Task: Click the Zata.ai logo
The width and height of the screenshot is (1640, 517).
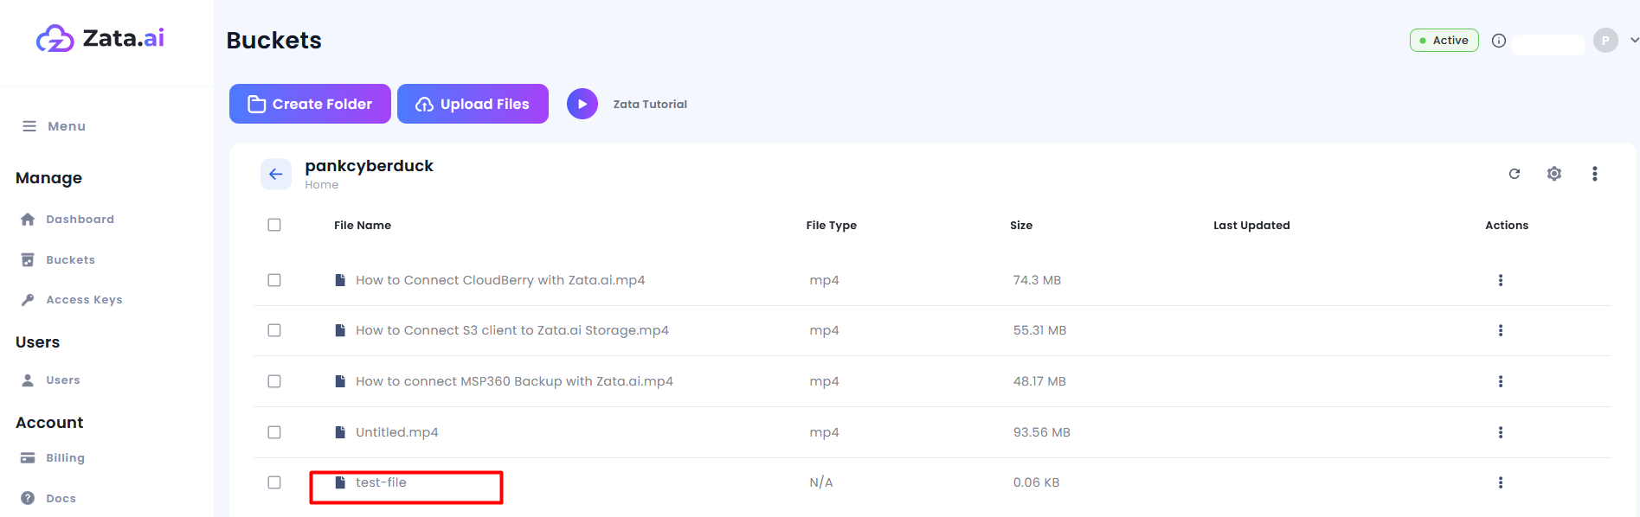Action: pos(100,38)
